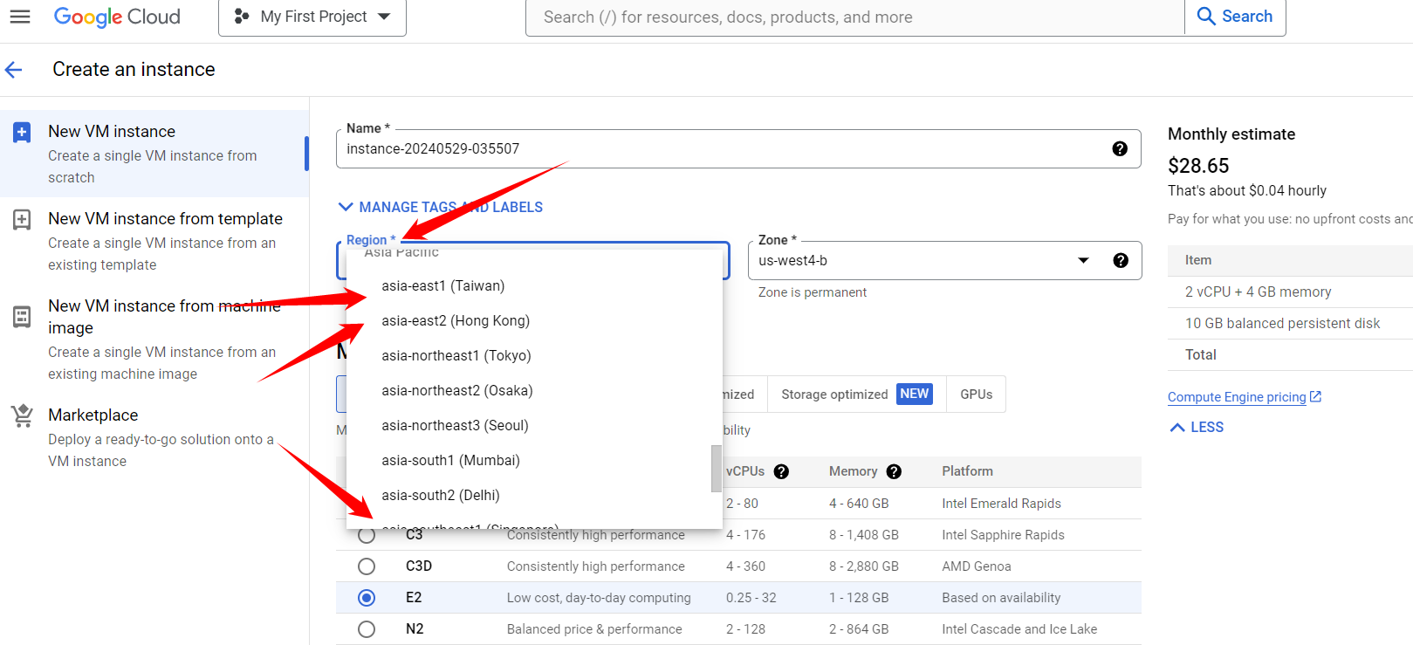Select the E2 machine series radio
The height and width of the screenshot is (645, 1413).
(x=367, y=598)
